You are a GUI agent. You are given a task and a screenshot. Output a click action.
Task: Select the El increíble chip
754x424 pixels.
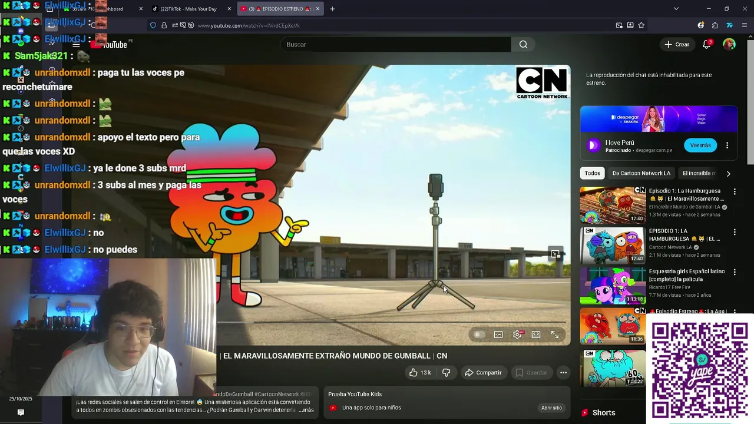(699, 173)
